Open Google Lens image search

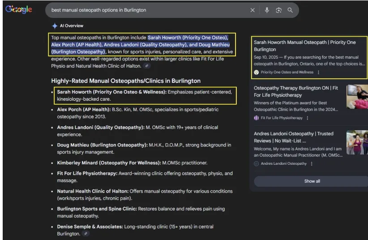pos(278,10)
